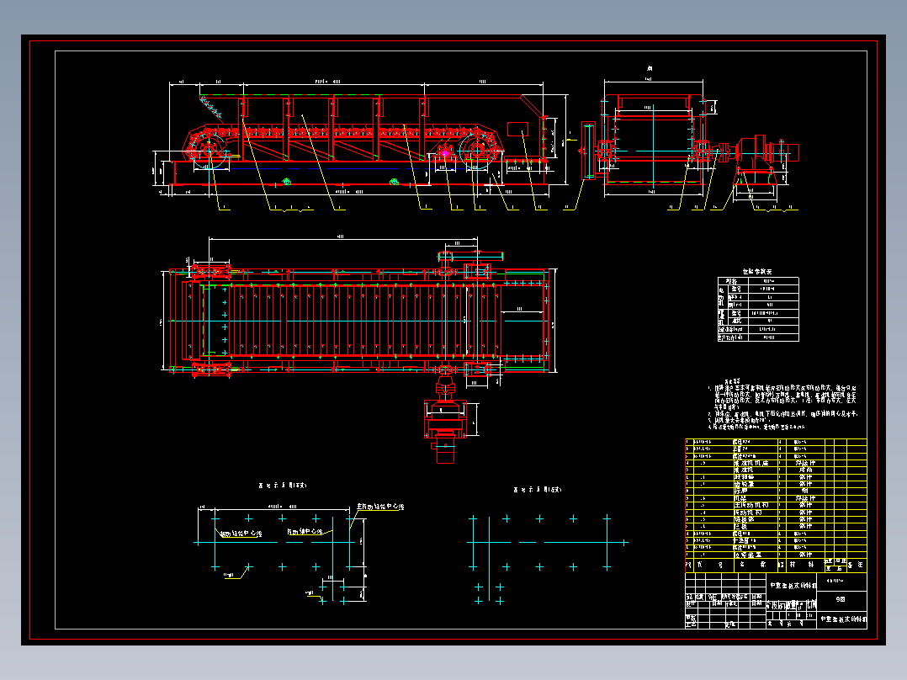Click the 中重型板式给料机 title above the signature grid
Image resolution: width=907 pixels, height=680 pixels.
click(793, 586)
